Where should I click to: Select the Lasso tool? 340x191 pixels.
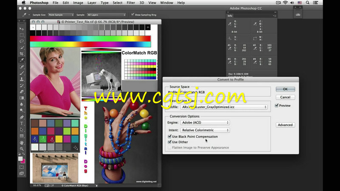22,41
